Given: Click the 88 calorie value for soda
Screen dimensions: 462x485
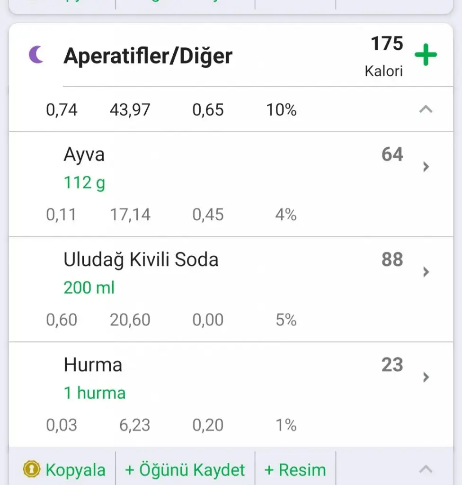Looking at the screenshot, I should click(392, 260).
